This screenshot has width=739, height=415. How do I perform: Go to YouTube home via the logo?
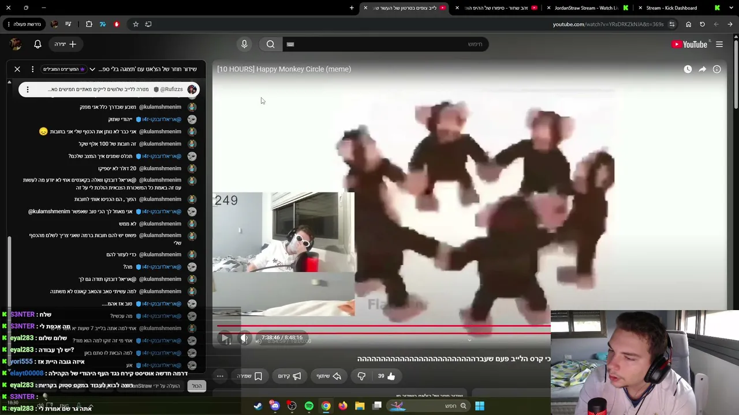pos(689,44)
